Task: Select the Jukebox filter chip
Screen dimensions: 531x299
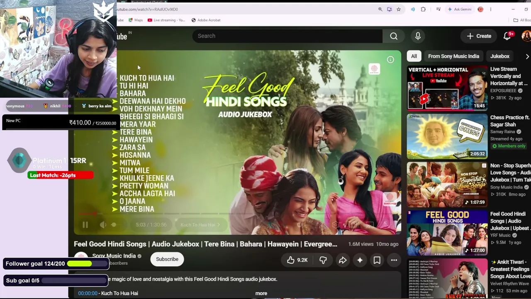Action: (x=500, y=56)
